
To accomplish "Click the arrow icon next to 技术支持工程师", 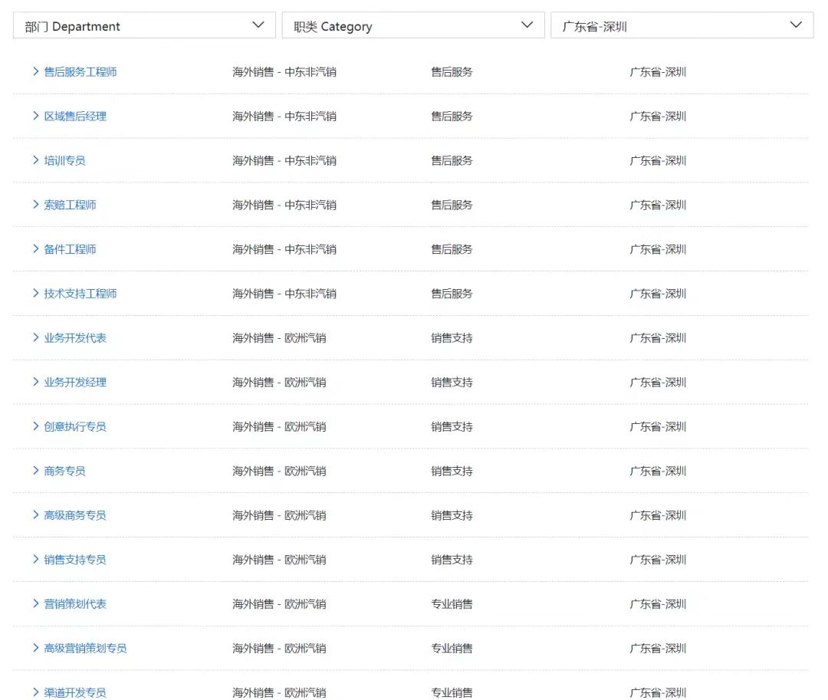I will (x=35, y=294).
